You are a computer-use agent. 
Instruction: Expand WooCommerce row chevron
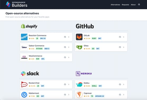tap(69, 57)
